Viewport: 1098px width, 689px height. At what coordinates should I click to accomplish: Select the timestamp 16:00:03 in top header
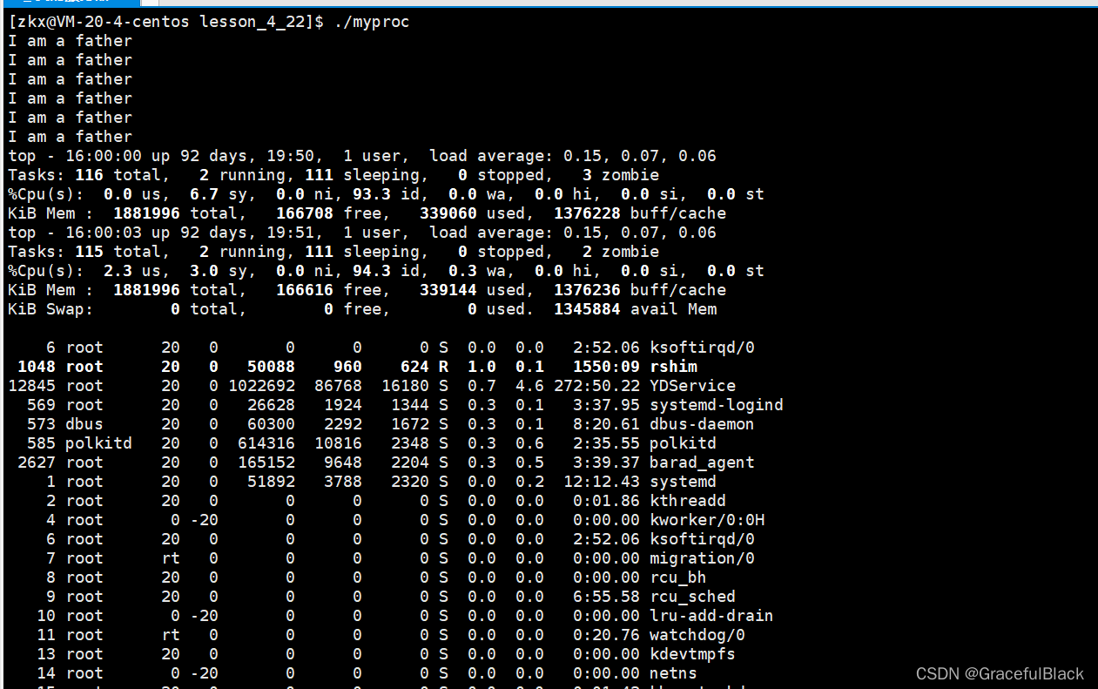(x=104, y=233)
